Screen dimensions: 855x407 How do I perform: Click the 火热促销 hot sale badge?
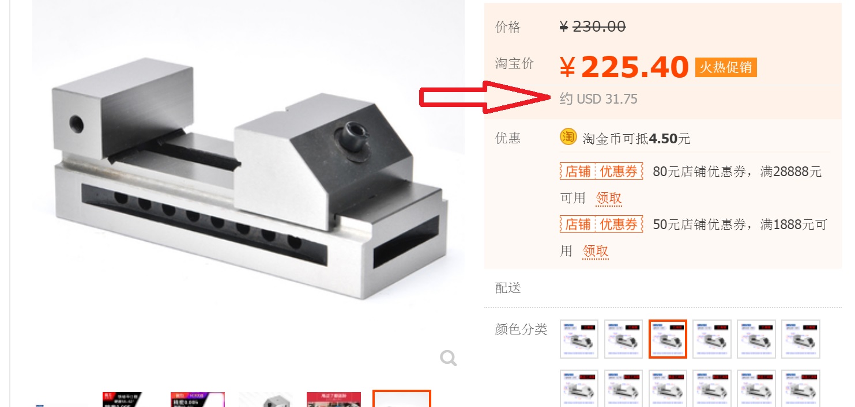point(726,67)
